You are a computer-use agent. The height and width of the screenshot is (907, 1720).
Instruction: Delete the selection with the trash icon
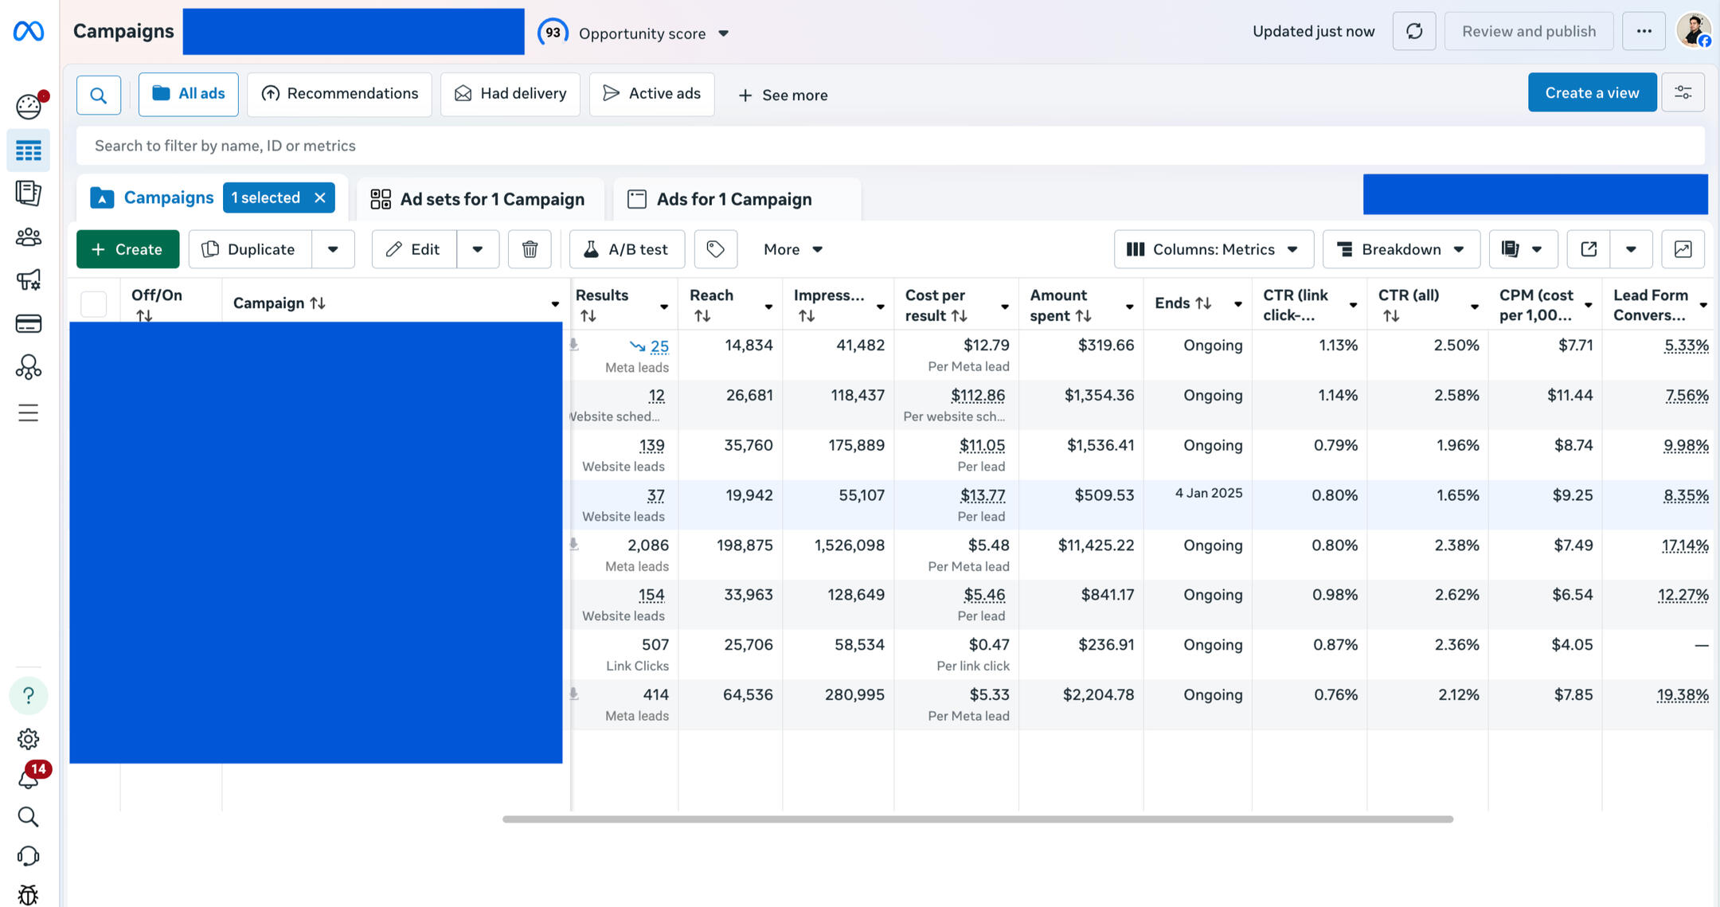530,249
